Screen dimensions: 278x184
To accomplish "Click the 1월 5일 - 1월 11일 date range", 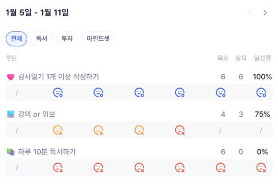I will pyautogui.click(x=37, y=13).
